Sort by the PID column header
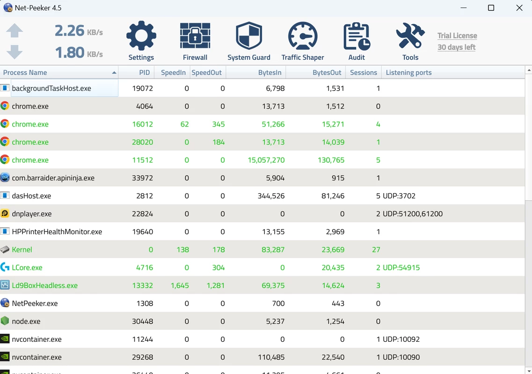Screen dimensions: 532x374 (137, 72)
